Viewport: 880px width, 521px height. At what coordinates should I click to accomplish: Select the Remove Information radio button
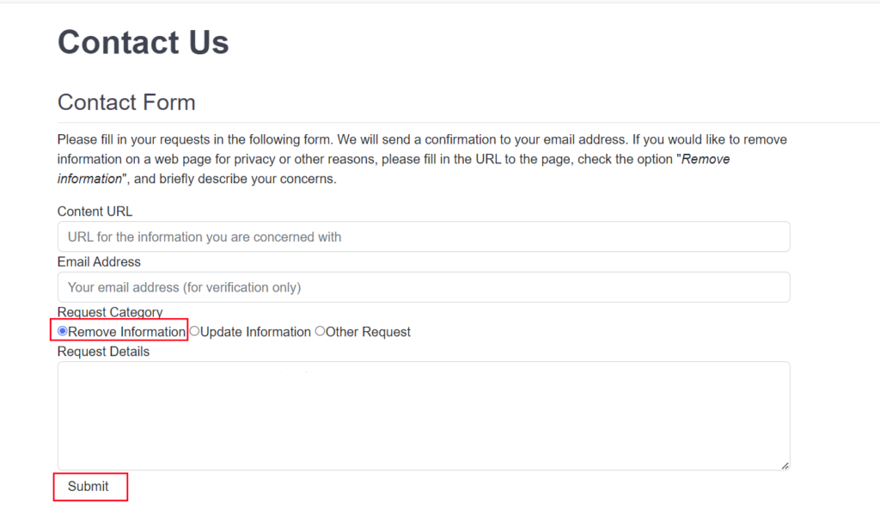(62, 331)
